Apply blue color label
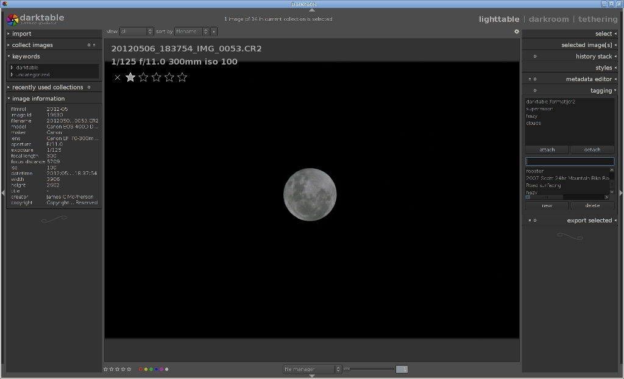This screenshot has width=624, height=379. (x=156, y=369)
